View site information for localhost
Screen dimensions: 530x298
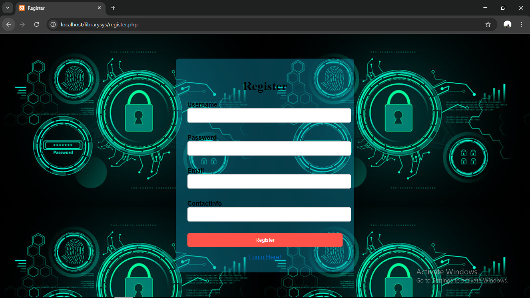point(54,24)
